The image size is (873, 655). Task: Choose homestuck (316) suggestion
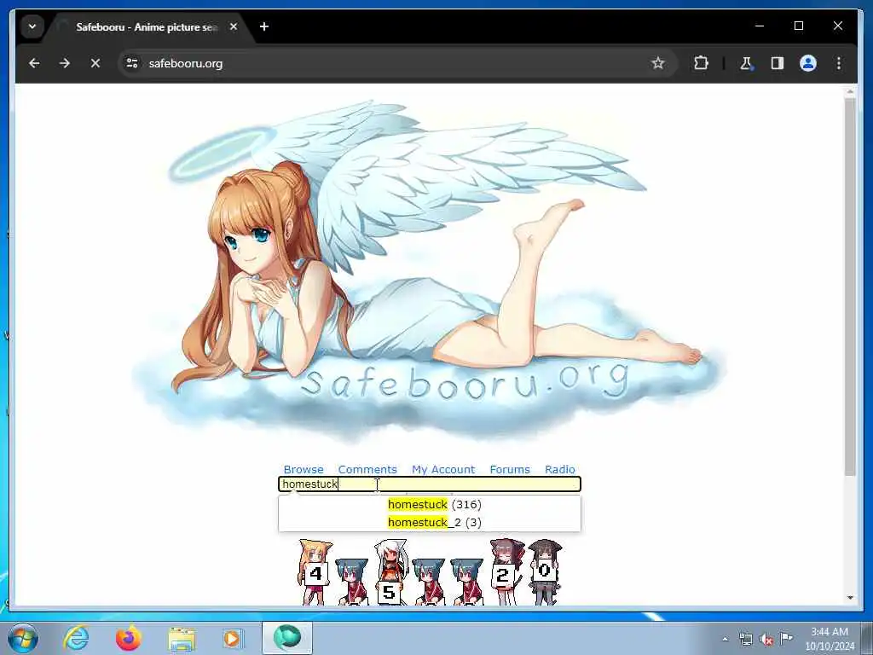pos(430,505)
